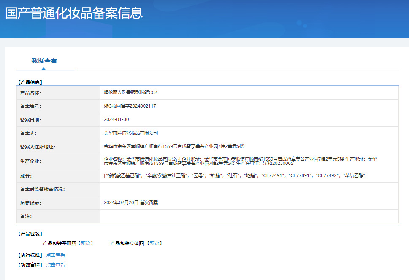Screen dimensions: 409x280
Task: Click the 【产品包装】 section heading
Action: point(30,234)
